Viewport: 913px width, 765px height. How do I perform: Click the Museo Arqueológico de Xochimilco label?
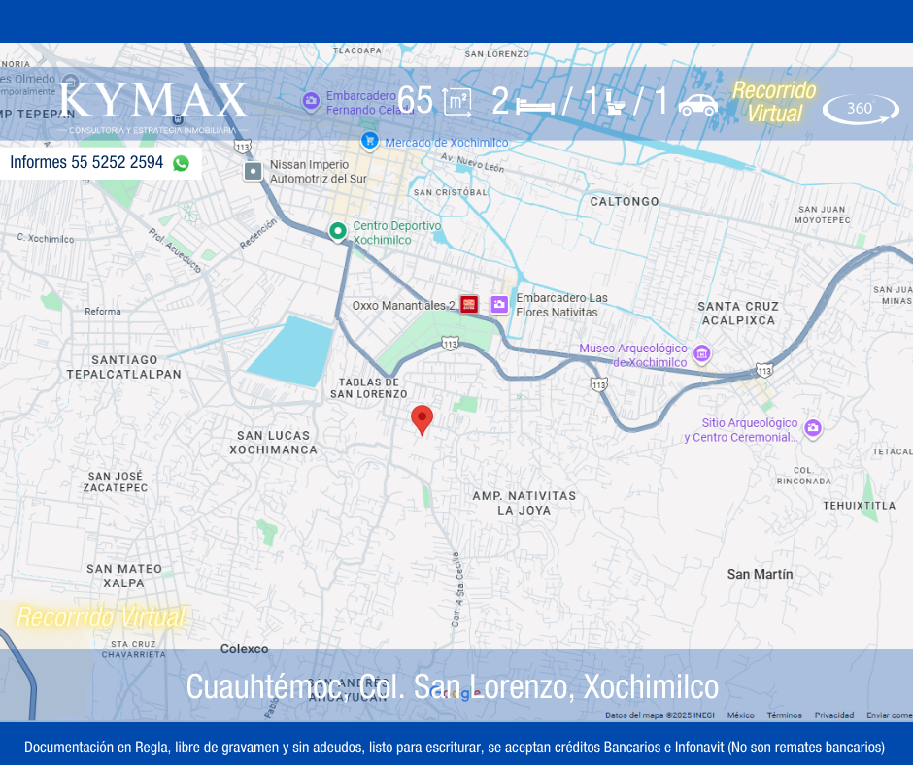pyautogui.click(x=633, y=355)
